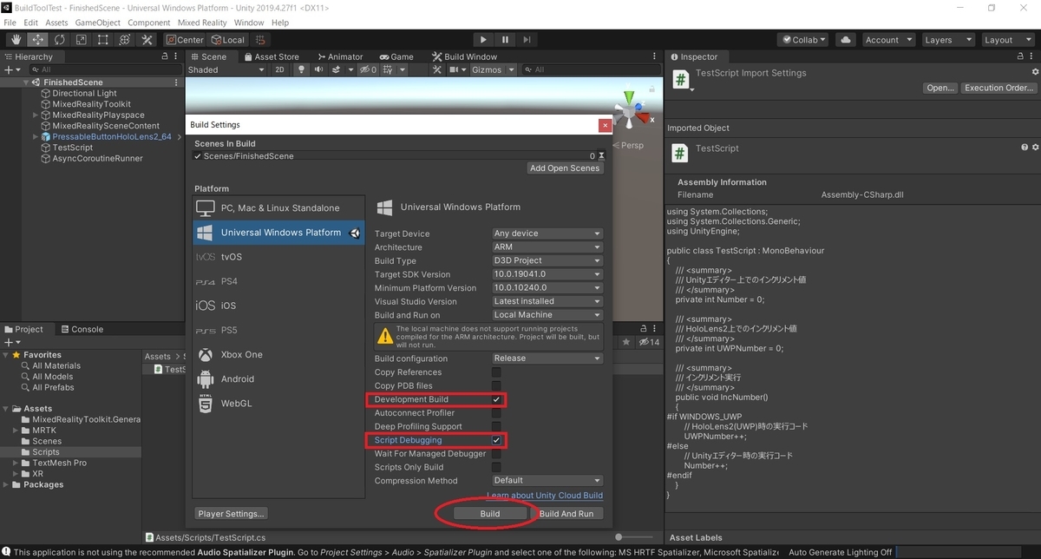The height and width of the screenshot is (559, 1041).
Task: Click the help icon beside TestScript
Action: [1025, 148]
